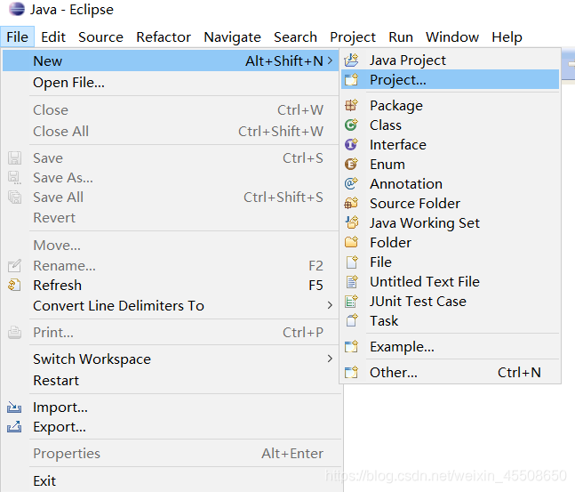Click the Save All stacked disks icon
The image size is (575, 492).
[x=14, y=198]
